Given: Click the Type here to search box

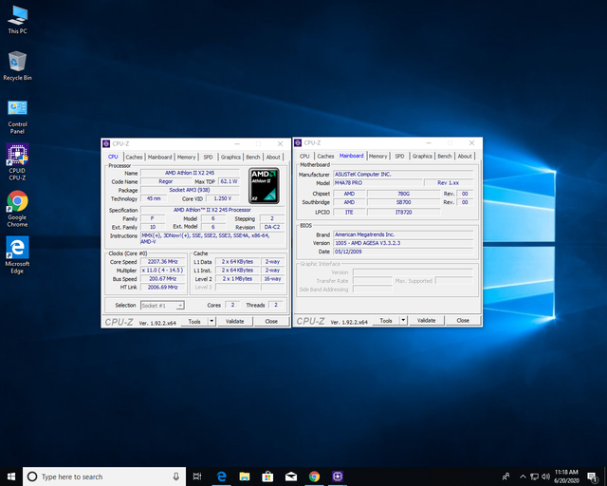Looking at the screenshot, I should click(x=104, y=477).
